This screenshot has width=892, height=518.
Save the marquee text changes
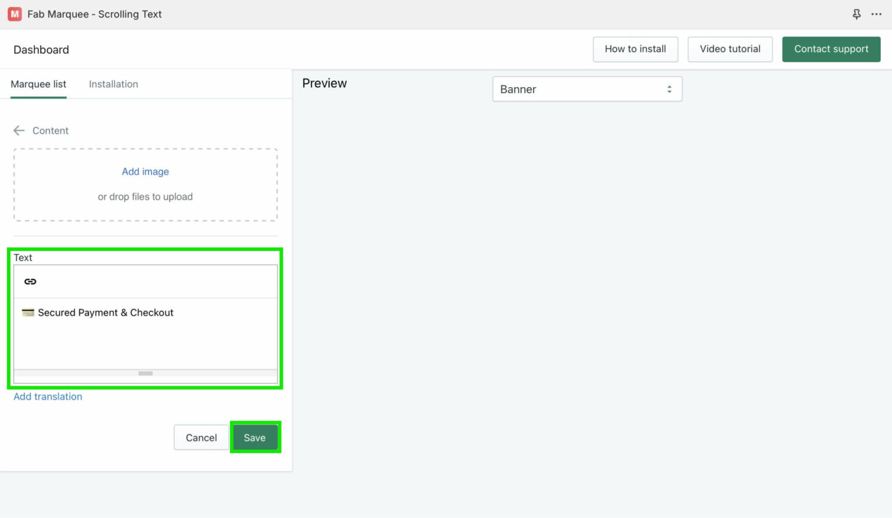tap(255, 437)
